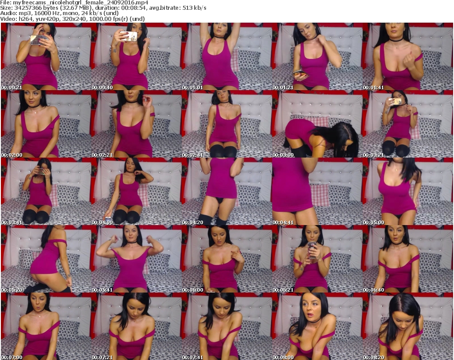
Task: Click the frame at 00:05:00
Action: pyautogui.click(x=407, y=191)
